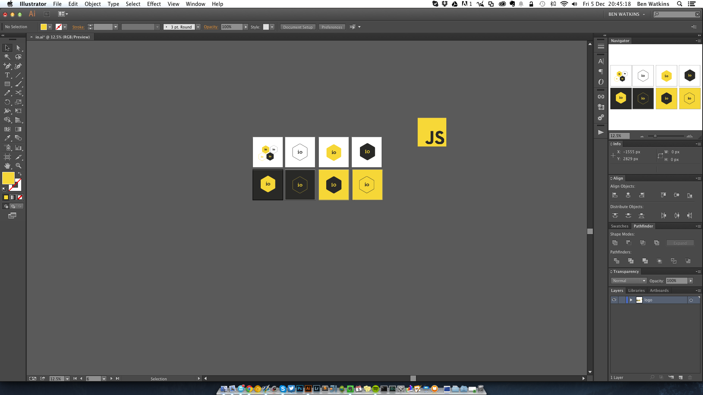
Task: Click the orange Stroke label link
Action: [x=78, y=27]
